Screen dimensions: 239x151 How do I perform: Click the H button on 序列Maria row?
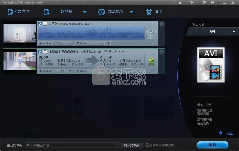click(x=114, y=43)
